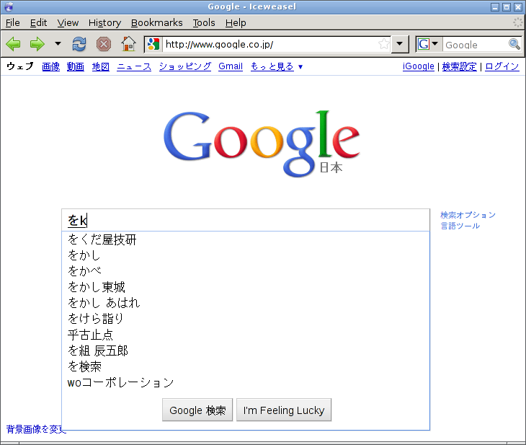526x445 pixels.
Task: Open the ショッピング shopping link
Action: (x=185, y=66)
